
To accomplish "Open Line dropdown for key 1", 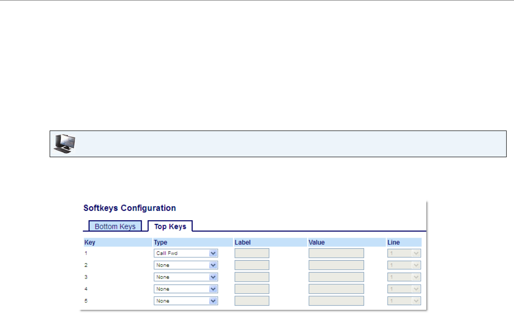I will click(x=404, y=253).
